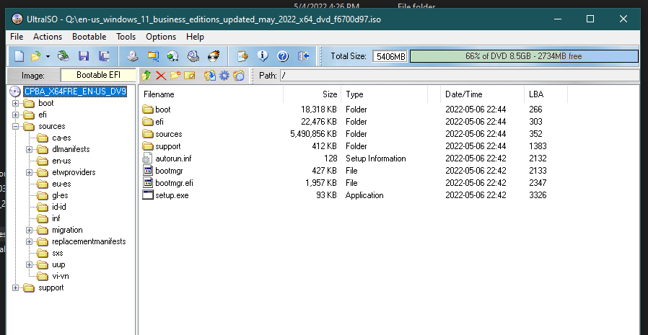Viewport: 648px width, 335px height.
Task: Click the UltraISO disc icon in title bar
Action: pyautogui.click(x=17, y=19)
